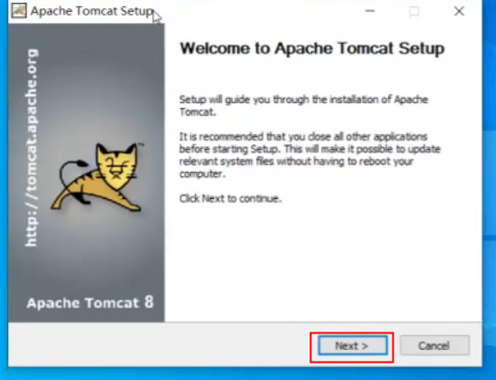The image size is (496, 380).
Task: Click the Next > button
Action: click(352, 345)
